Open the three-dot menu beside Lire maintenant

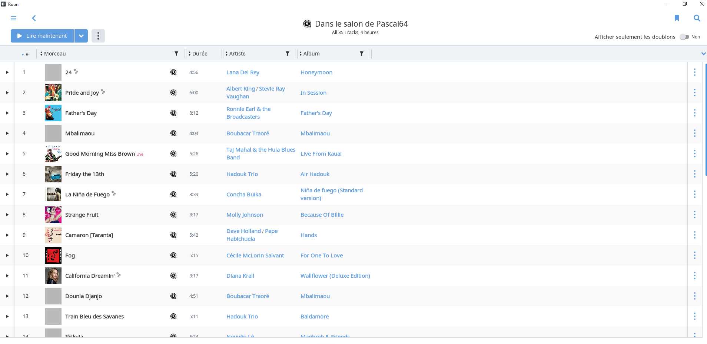click(x=98, y=36)
